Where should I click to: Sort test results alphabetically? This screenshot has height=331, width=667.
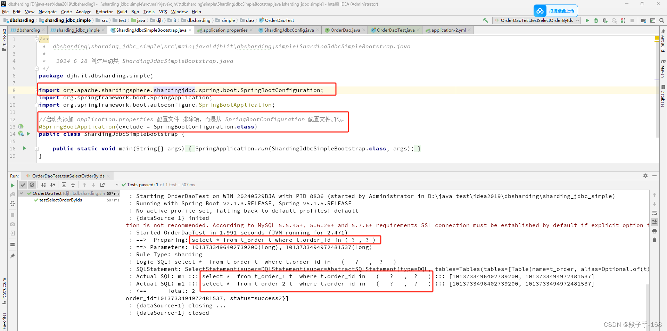[x=43, y=185]
